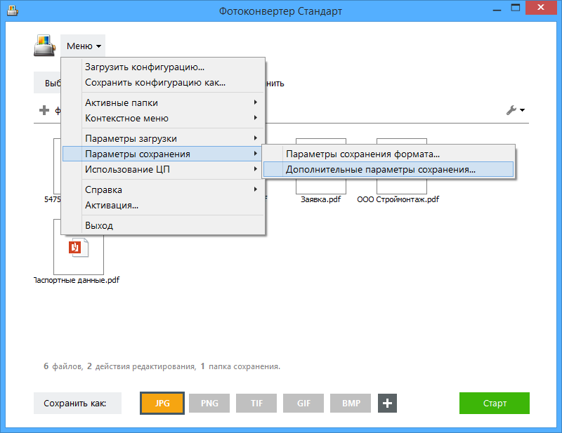This screenshot has width=562, height=433.
Task: Expand Активные папки submenu
Action: point(163,102)
